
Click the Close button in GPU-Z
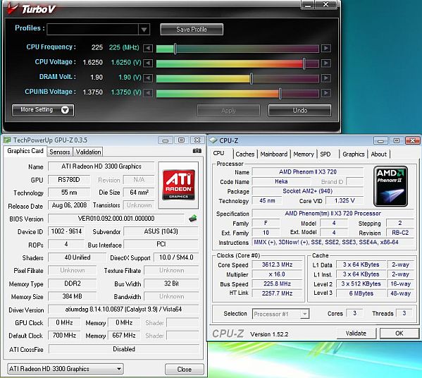pyautogui.click(x=185, y=370)
